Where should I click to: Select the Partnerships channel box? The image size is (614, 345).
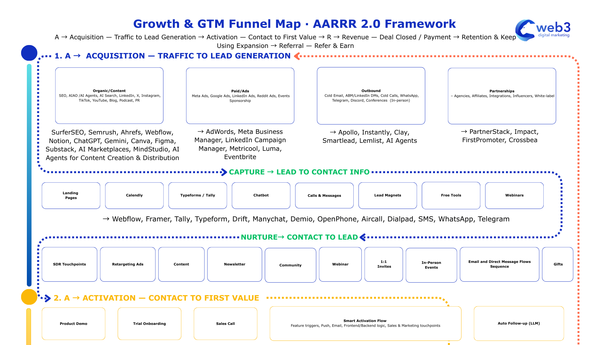click(x=502, y=95)
